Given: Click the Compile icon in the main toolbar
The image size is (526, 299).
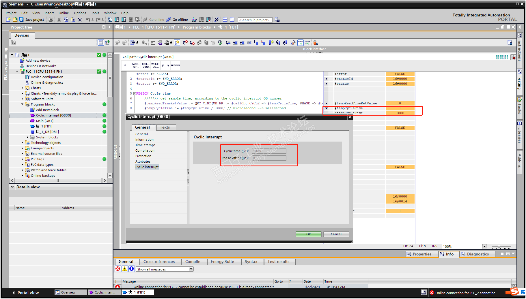Looking at the screenshot, I should (110, 20).
